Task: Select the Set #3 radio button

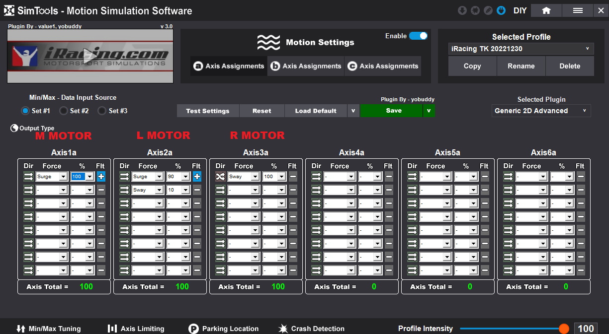Action: tap(102, 111)
